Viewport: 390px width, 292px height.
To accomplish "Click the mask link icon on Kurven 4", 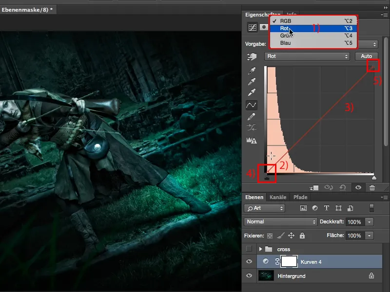I will [x=277, y=261].
